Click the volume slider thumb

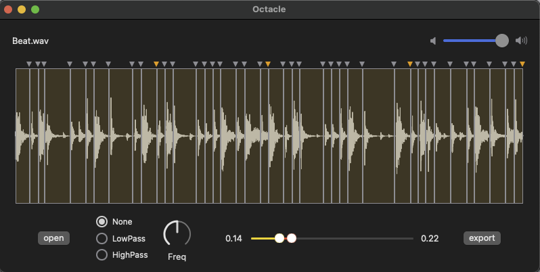(x=502, y=41)
